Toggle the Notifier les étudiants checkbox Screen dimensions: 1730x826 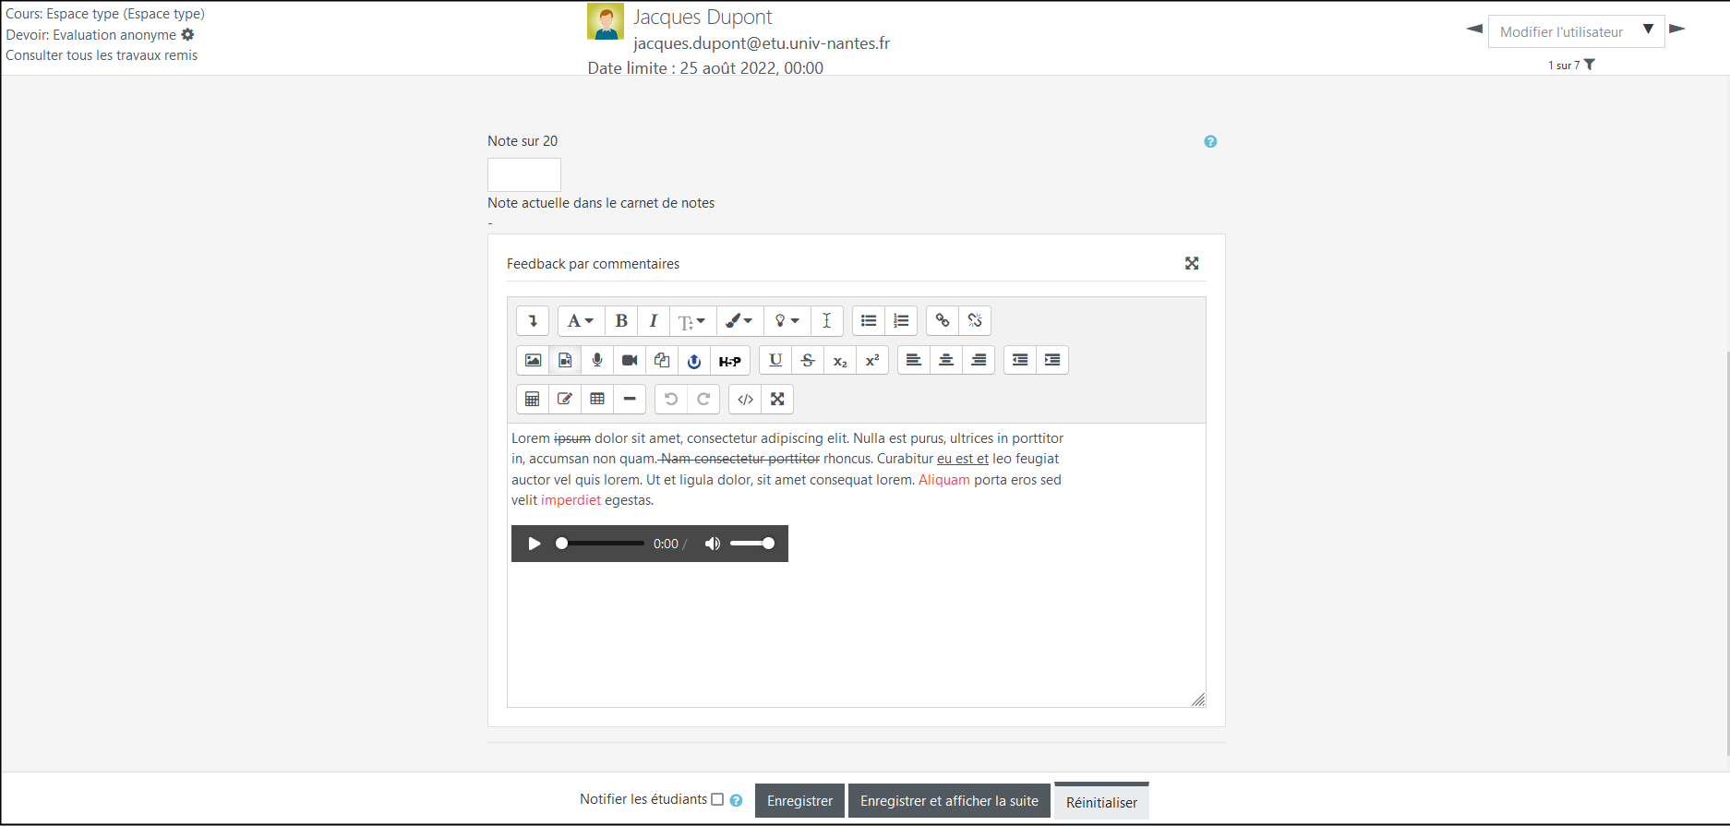click(717, 800)
